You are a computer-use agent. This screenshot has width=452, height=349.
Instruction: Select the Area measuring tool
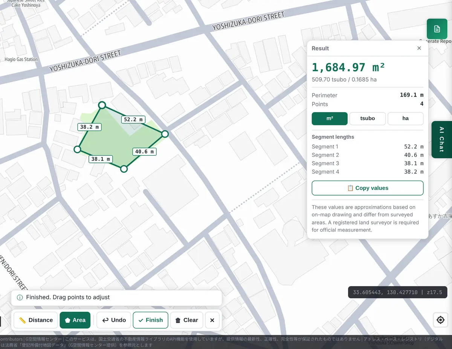(75, 320)
